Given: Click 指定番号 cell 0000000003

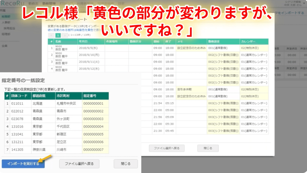Looking at the screenshot, I should click(95, 119).
